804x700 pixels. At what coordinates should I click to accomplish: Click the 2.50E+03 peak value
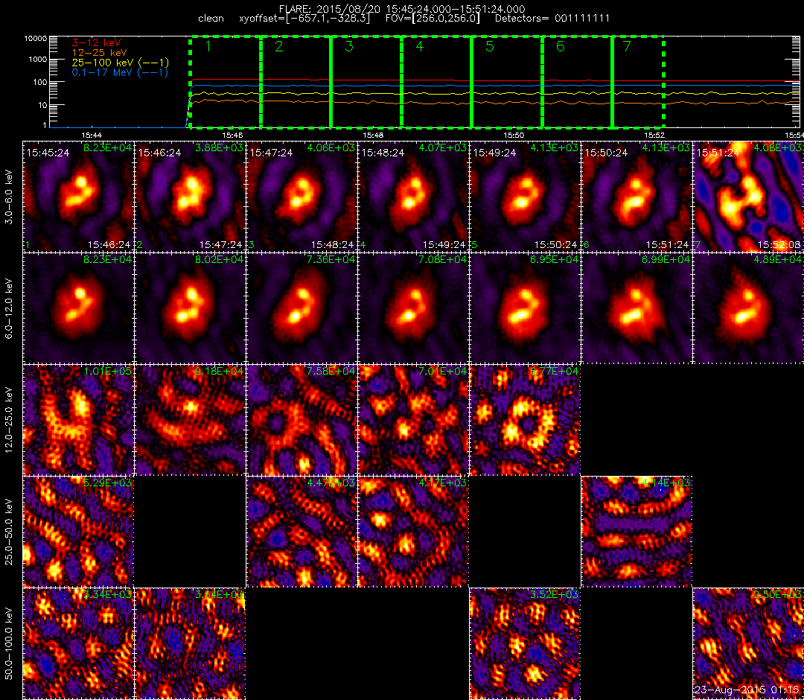tap(778, 594)
